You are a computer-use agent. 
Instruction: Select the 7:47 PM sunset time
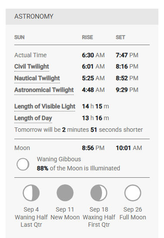pos(127,55)
